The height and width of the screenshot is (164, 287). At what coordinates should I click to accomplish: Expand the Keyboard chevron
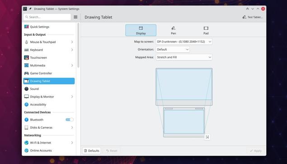pyautogui.click(x=72, y=50)
